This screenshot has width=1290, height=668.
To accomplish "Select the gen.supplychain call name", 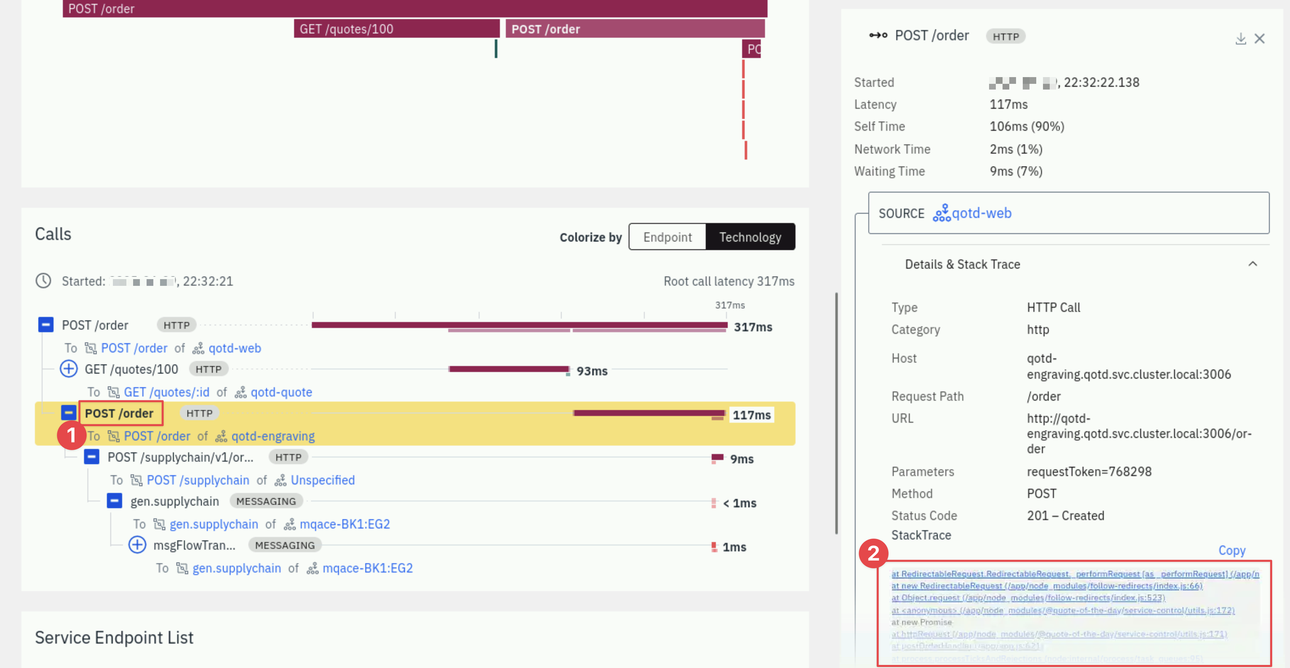I will click(x=175, y=501).
